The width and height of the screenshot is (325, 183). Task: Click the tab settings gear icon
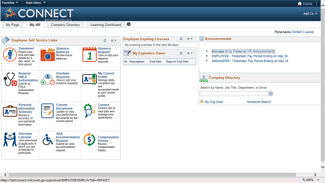tap(128, 24)
